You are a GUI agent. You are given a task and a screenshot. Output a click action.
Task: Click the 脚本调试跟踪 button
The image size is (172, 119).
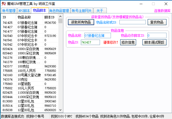click(154, 42)
